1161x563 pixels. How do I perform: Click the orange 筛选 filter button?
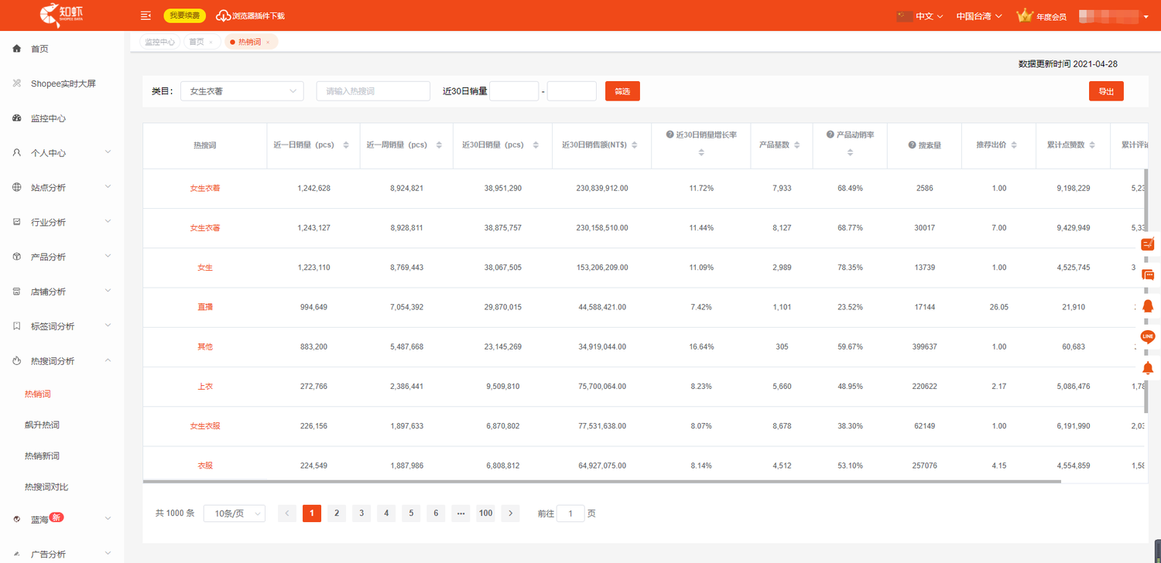coord(622,91)
